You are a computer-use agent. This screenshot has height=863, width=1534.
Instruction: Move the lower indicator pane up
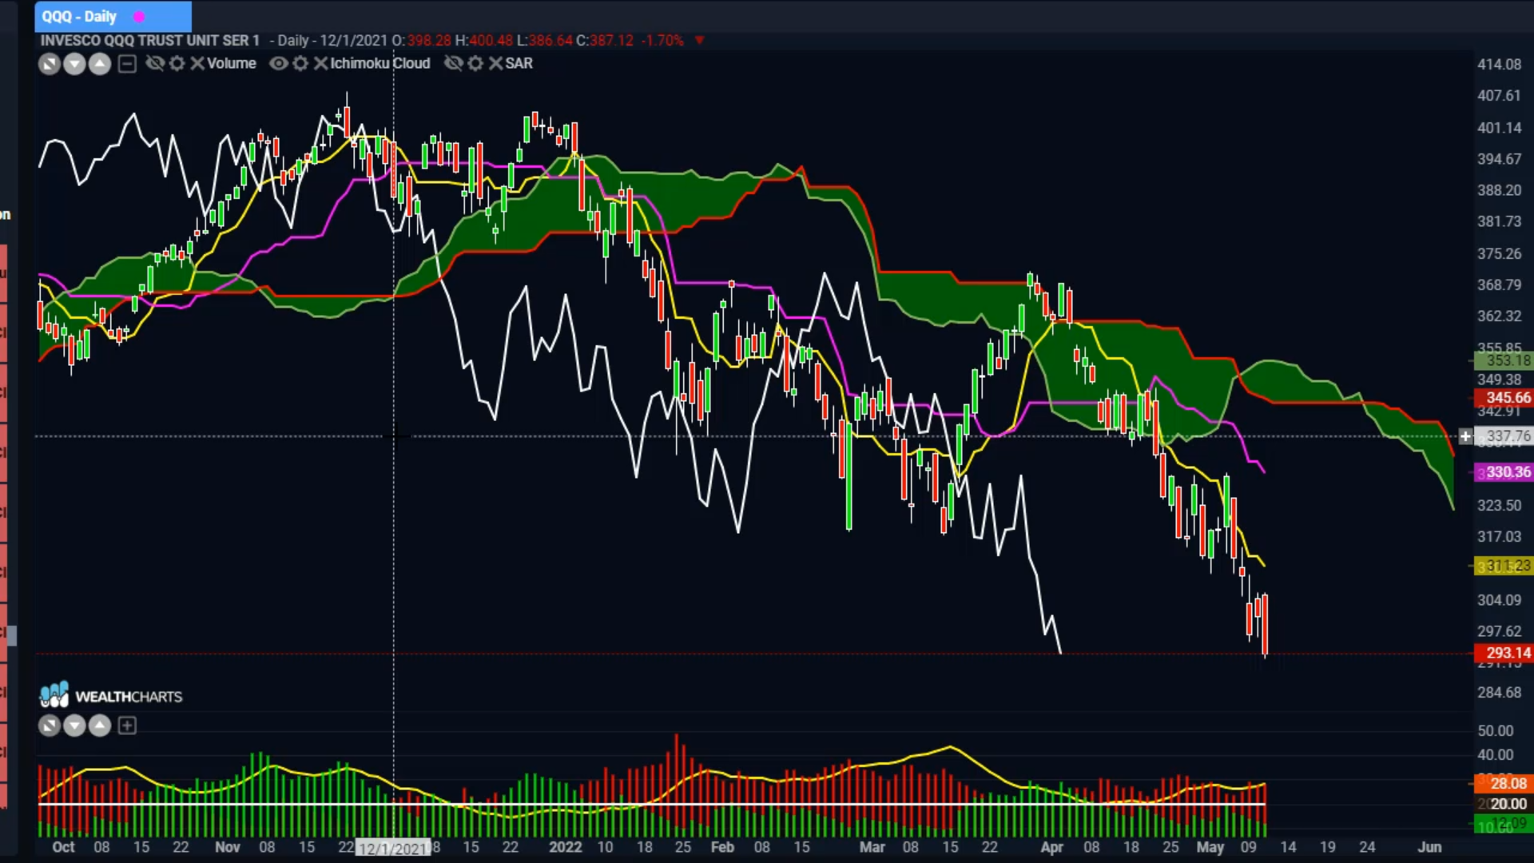click(x=100, y=726)
